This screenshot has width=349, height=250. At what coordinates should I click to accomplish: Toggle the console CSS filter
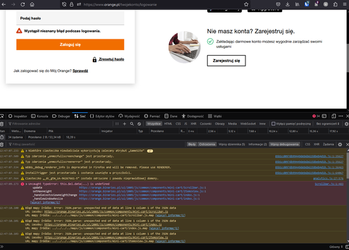[308, 145]
